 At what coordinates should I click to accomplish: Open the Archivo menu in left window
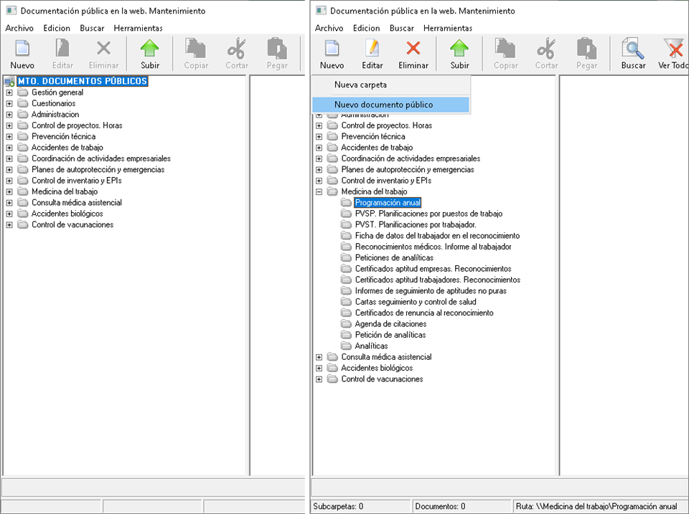tap(19, 28)
